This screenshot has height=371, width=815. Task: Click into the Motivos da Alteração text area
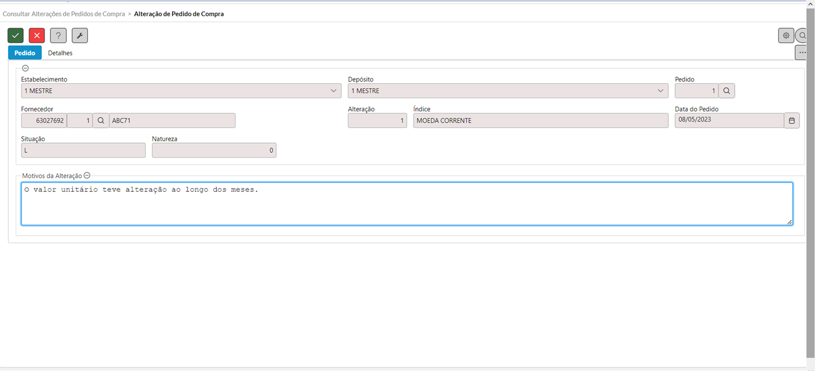pyautogui.click(x=407, y=204)
